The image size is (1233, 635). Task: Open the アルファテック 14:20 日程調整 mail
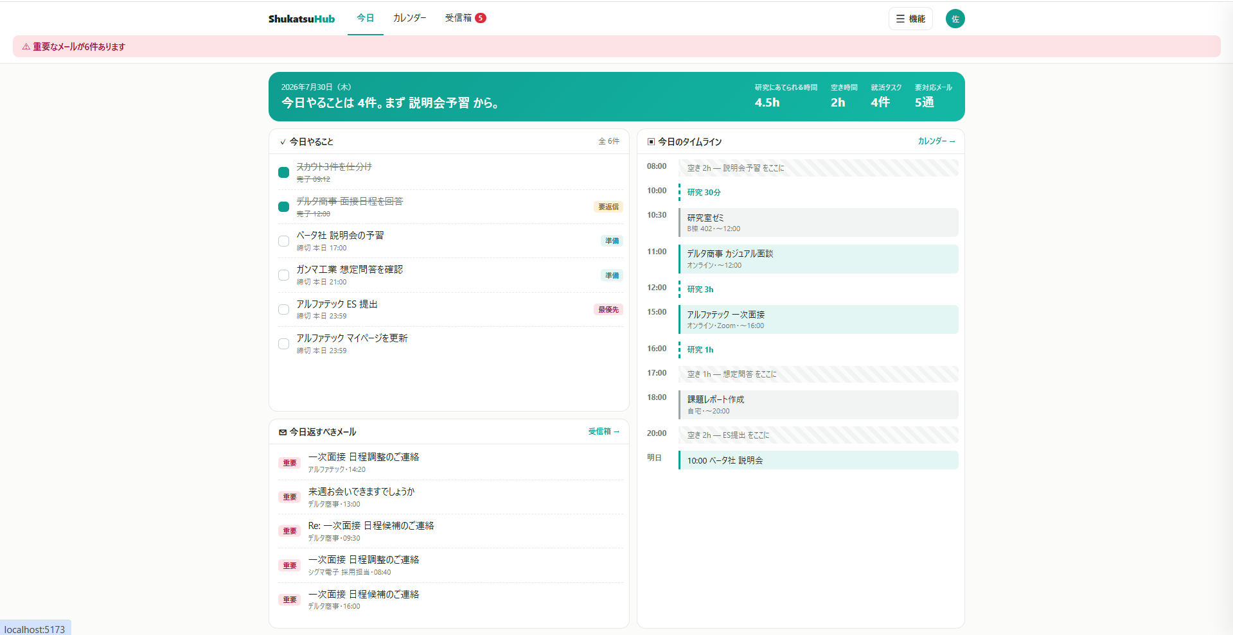pos(450,462)
